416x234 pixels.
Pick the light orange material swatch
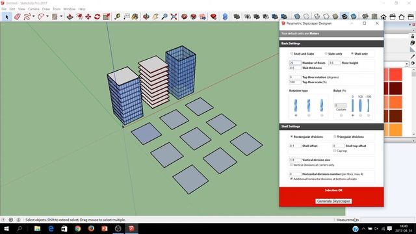(395, 129)
